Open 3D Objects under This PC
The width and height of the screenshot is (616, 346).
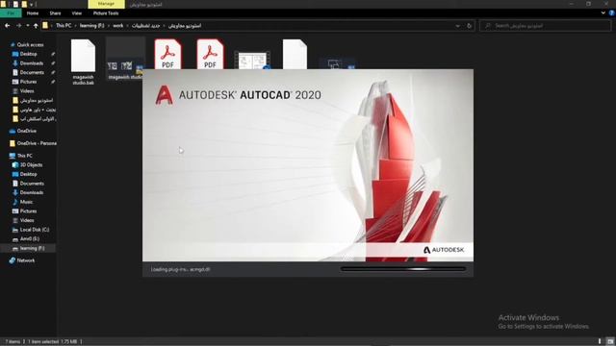coord(28,164)
